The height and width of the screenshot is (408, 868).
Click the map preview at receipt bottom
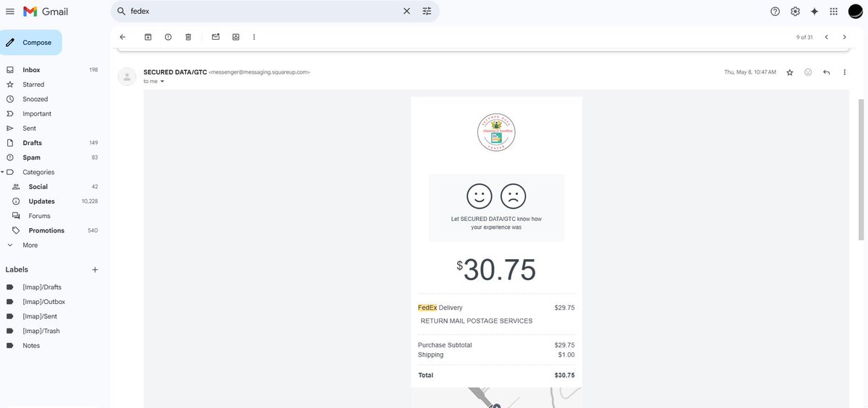(x=496, y=398)
